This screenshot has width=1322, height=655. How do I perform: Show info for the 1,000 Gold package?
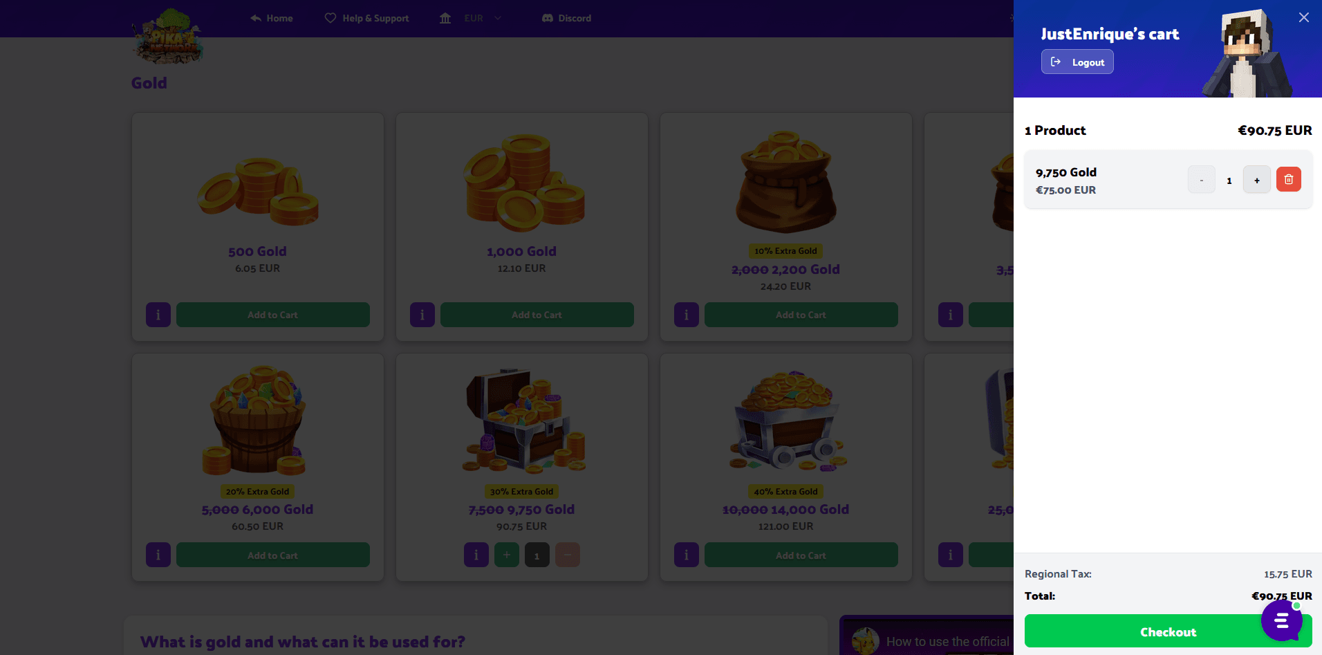[x=422, y=315]
